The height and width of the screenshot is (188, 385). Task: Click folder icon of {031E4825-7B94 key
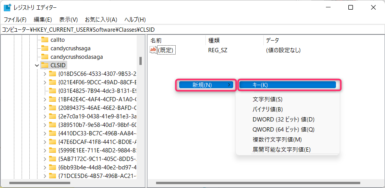pyautogui.click(x=53, y=91)
